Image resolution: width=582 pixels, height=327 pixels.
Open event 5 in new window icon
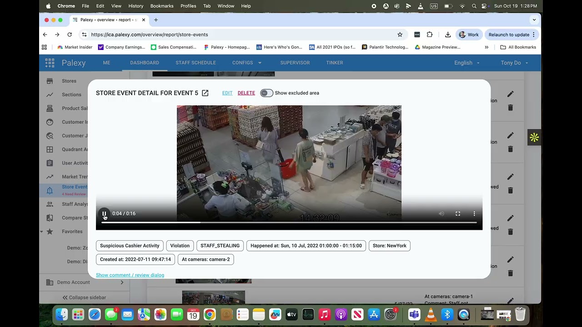(x=205, y=93)
